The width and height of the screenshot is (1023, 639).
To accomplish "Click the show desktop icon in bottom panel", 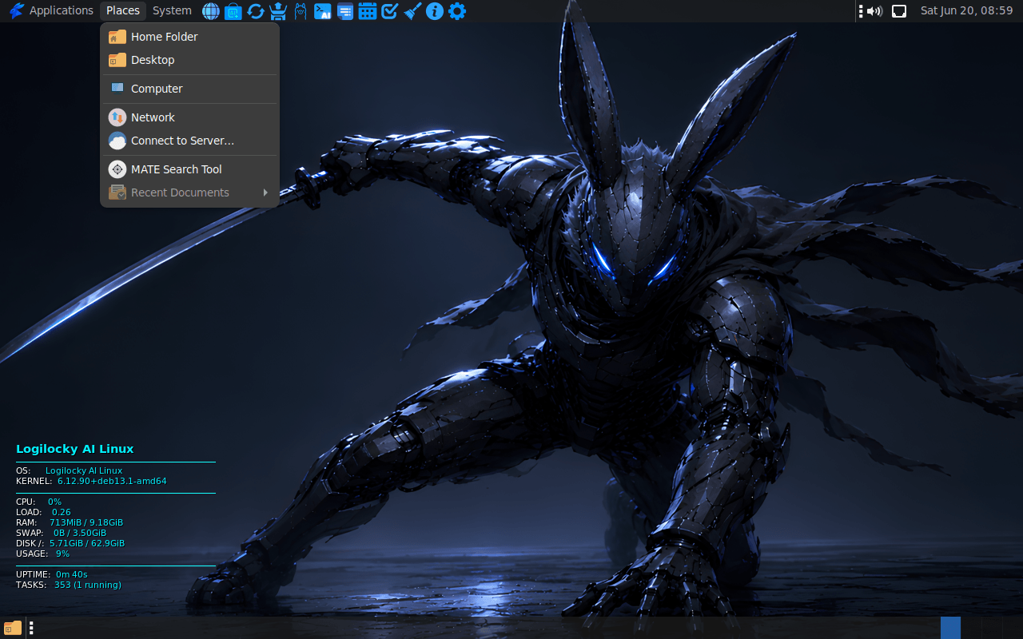I will pos(13,628).
